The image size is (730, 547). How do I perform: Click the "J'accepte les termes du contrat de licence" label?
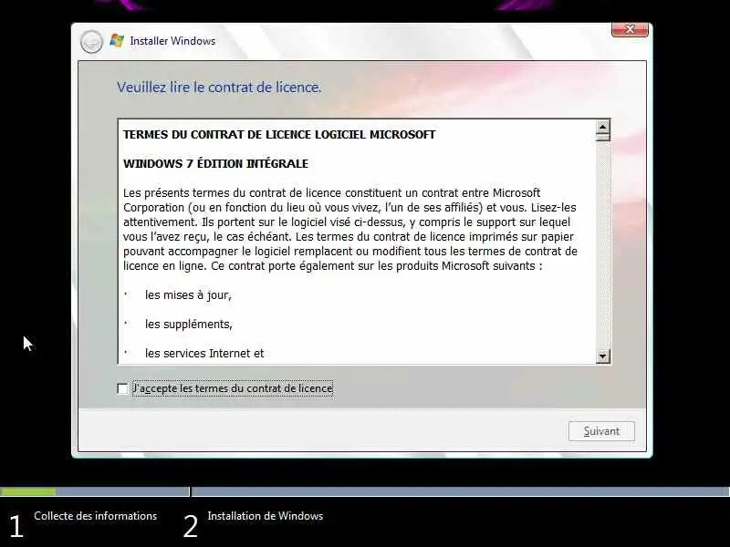click(233, 388)
